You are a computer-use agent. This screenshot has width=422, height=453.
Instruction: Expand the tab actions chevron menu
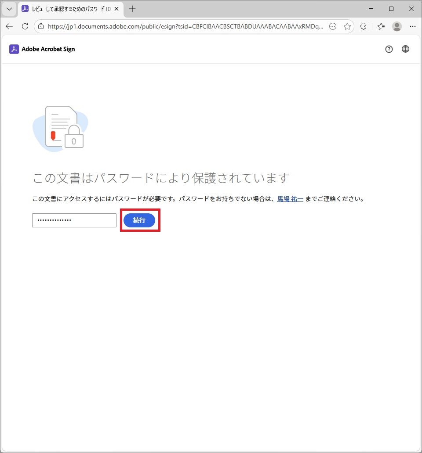[9, 9]
